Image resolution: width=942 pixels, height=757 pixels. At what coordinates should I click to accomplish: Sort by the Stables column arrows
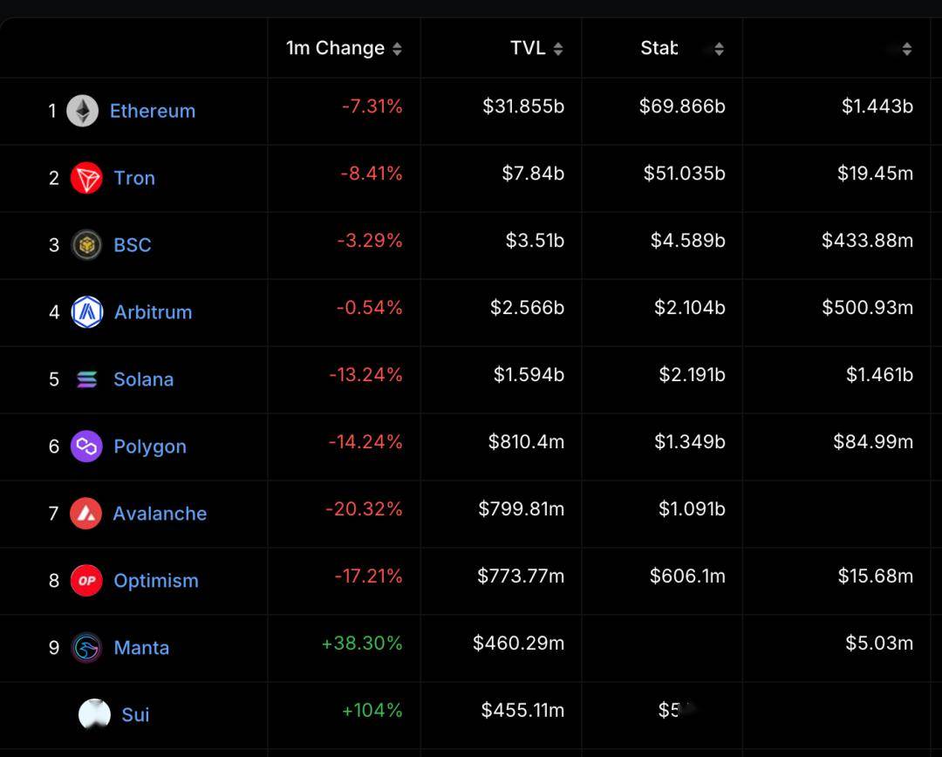pyautogui.click(x=719, y=49)
